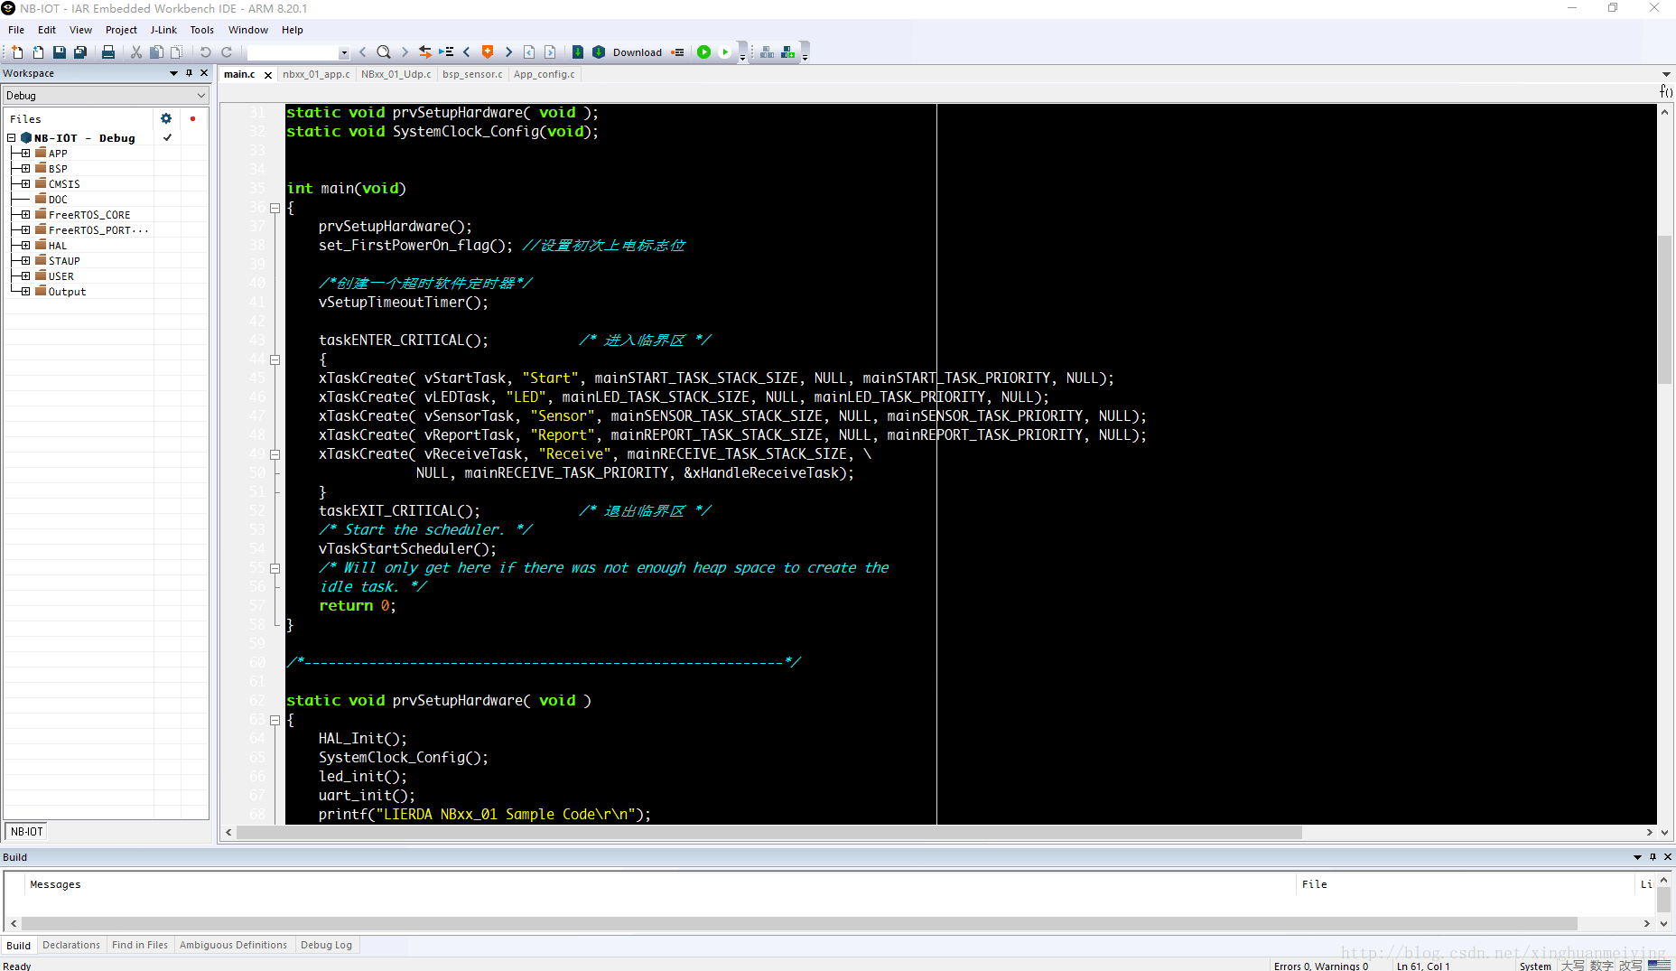Select the STAUP folder in workspace
This screenshot has height=971, width=1676.
coord(64,261)
